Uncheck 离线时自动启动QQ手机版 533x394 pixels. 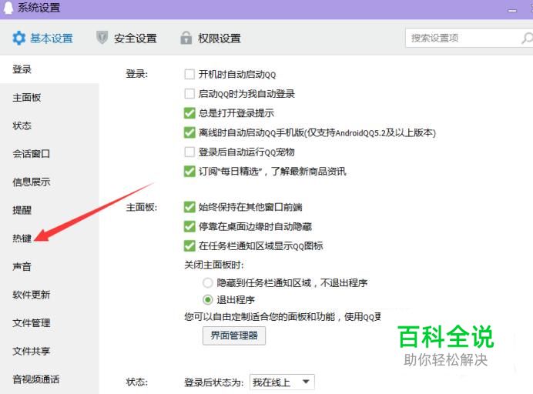[189, 132]
